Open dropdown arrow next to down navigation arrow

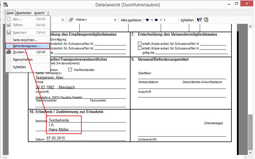[152, 20]
